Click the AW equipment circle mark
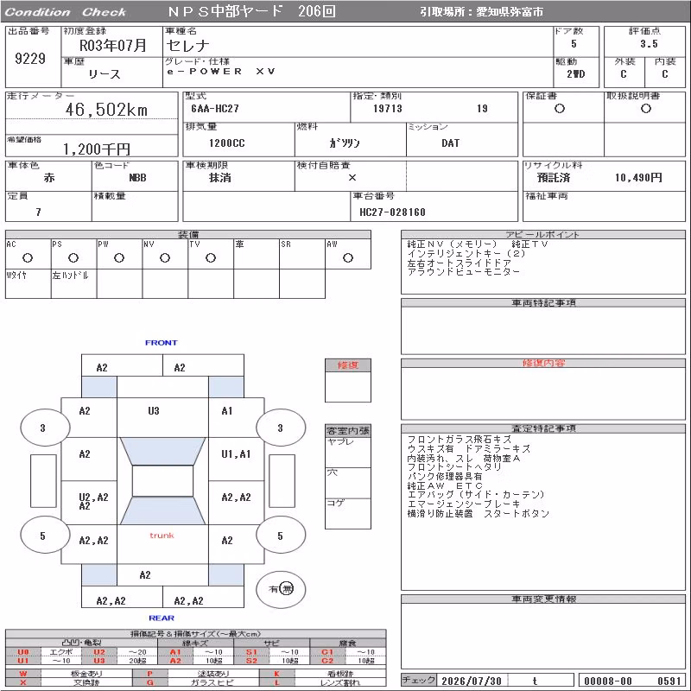 click(348, 257)
